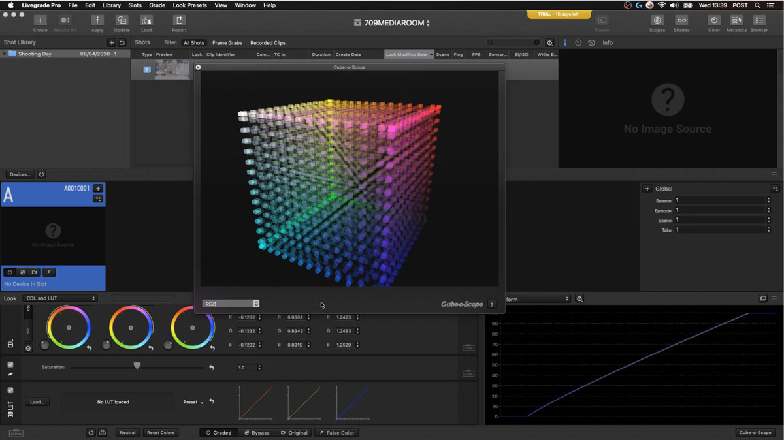The width and height of the screenshot is (784, 440).
Task: Click the Episode input field
Action: pyautogui.click(x=719, y=210)
